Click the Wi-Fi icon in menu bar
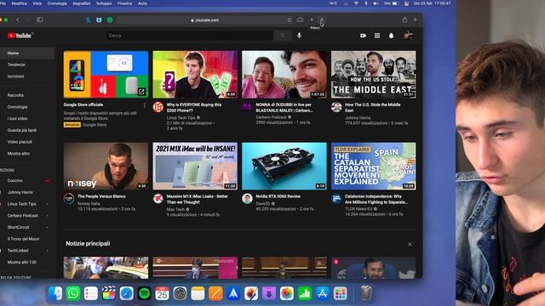Image resolution: width=545 pixels, height=306 pixels. point(356,3)
